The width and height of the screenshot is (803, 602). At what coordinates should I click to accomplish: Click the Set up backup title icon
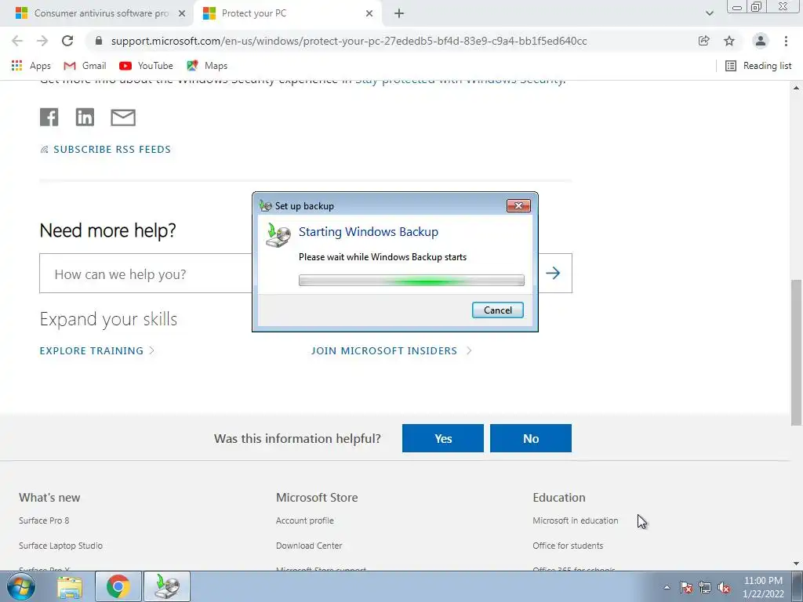point(265,206)
